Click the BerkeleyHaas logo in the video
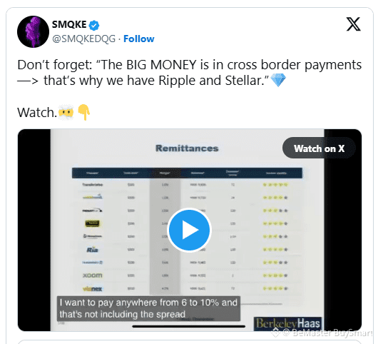 click(x=287, y=324)
